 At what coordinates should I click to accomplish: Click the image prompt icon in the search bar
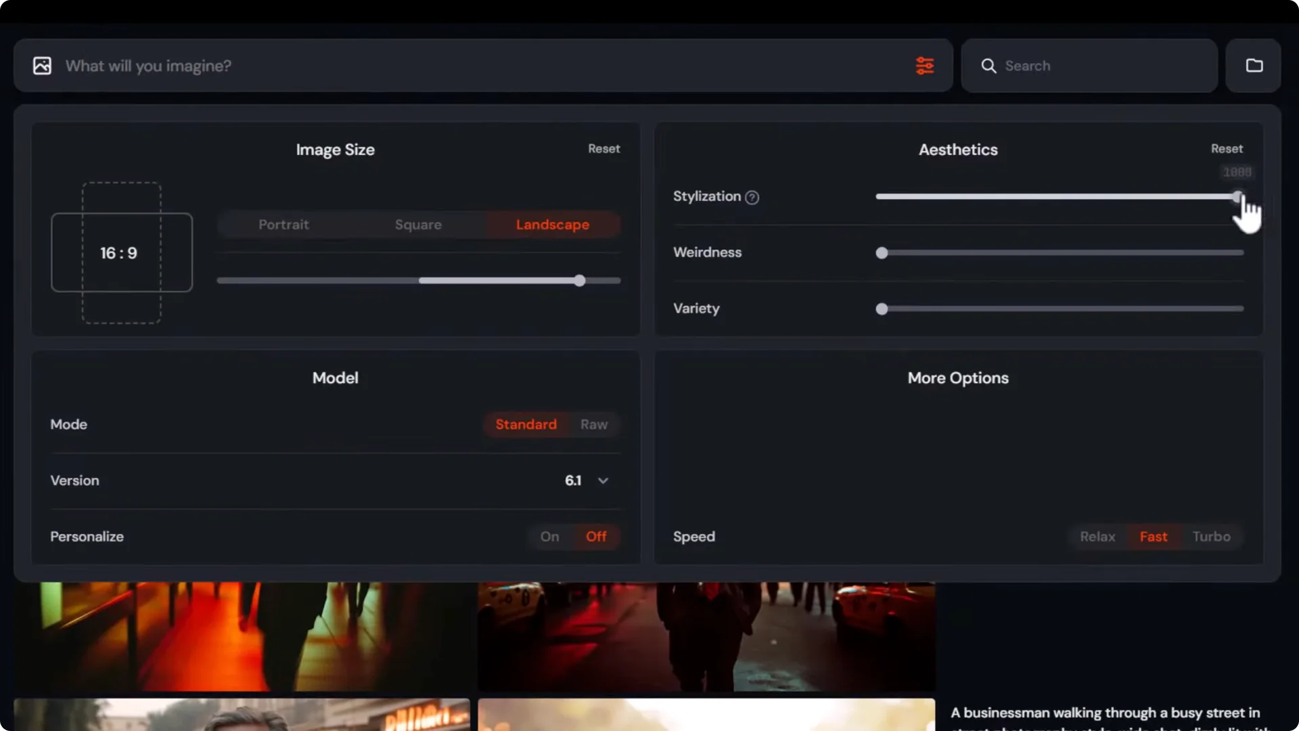tap(42, 65)
